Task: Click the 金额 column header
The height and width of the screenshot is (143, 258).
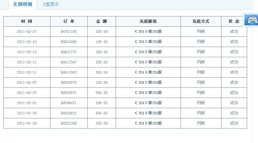Action: 101,21
